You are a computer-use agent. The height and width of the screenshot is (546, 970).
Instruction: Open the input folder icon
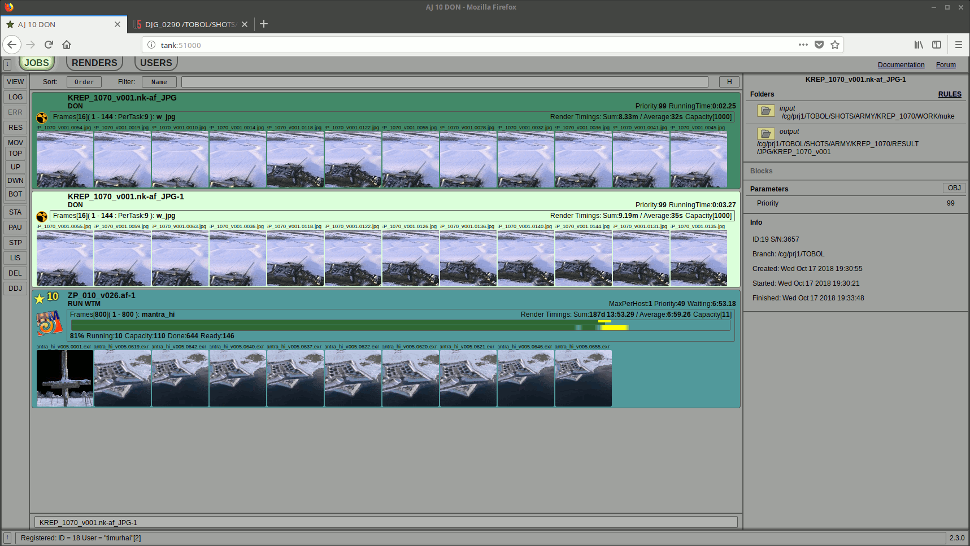tap(765, 111)
